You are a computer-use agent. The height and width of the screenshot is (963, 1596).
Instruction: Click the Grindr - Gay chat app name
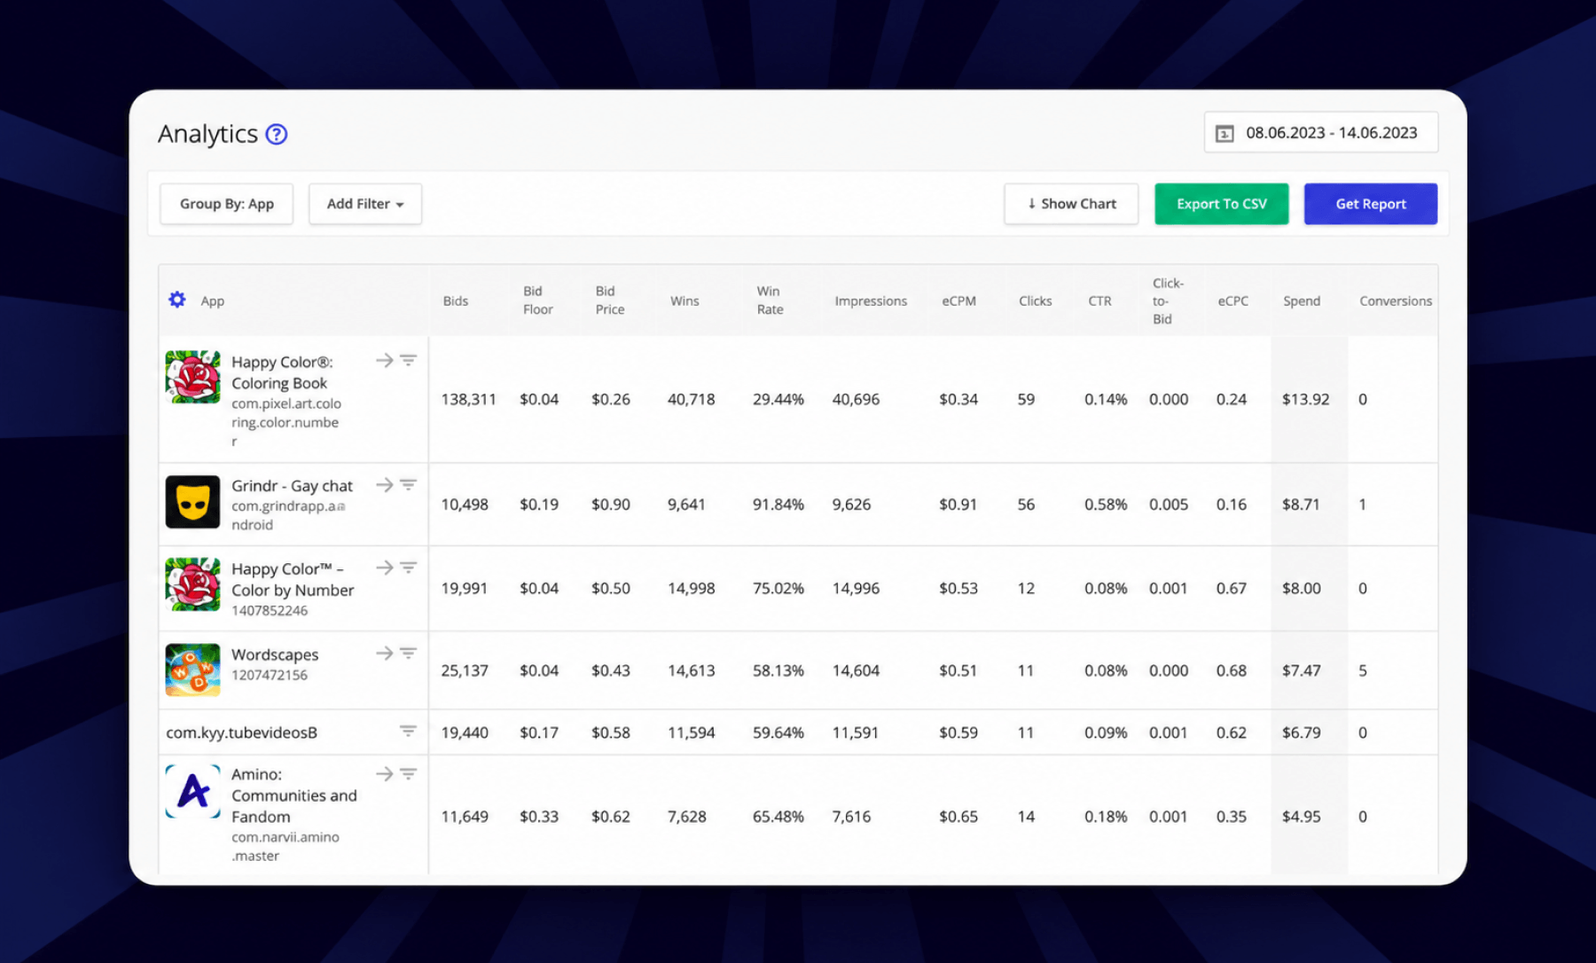(x=292, y=486)
